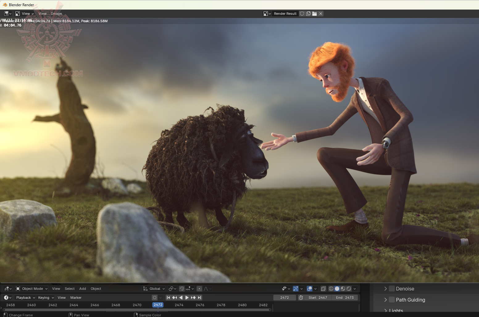Switch to material preview shading
479x317 pixels.
click(x=343, y=289)
